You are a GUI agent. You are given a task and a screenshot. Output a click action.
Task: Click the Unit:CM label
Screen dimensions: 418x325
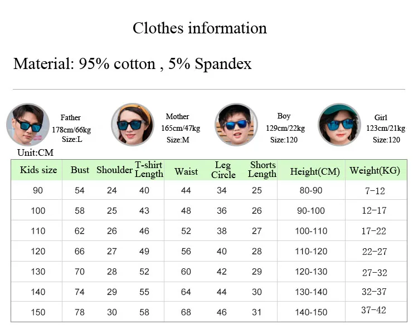pos(36,152)
